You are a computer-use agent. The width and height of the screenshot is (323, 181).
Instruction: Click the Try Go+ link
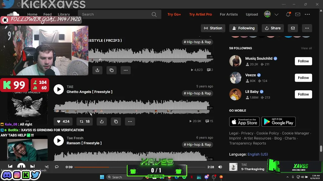pyautogui.click(x=174, y=14)
